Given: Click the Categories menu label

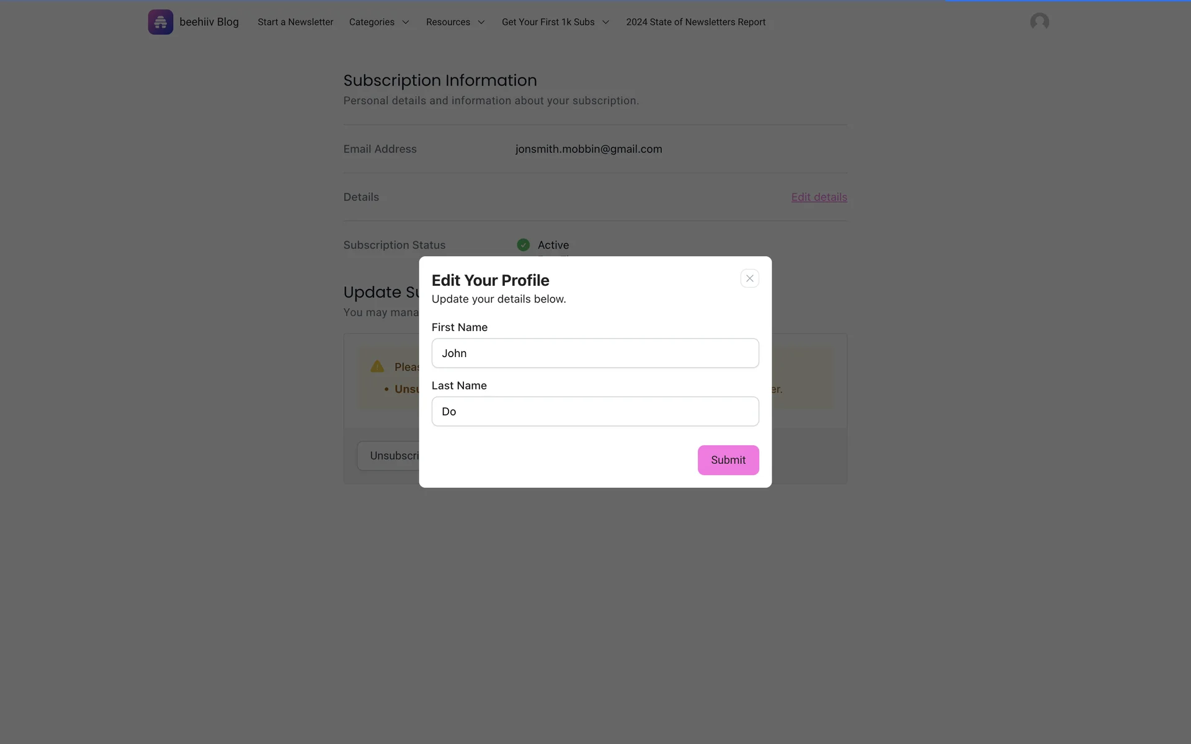Looking at the screenshot, I should coord(372,22).
